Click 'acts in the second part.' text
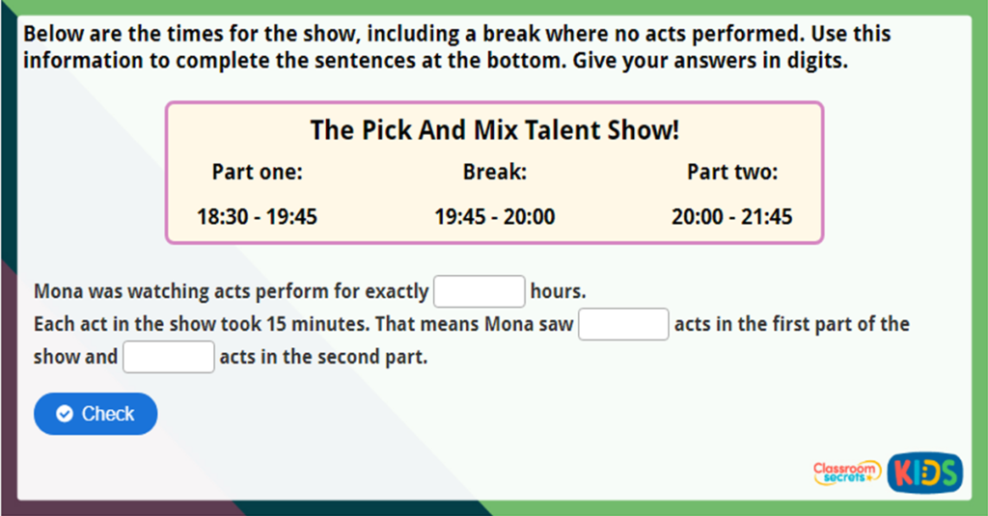Image resolution: width=988 pixels, height=516 pixels. pos(323,357)
